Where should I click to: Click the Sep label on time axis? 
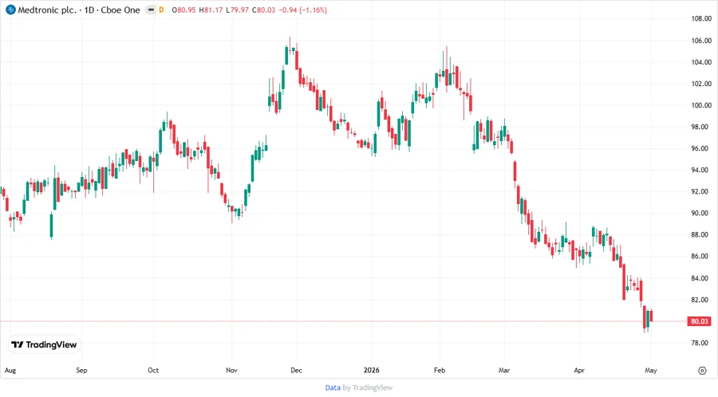click(x=81, y=371)
